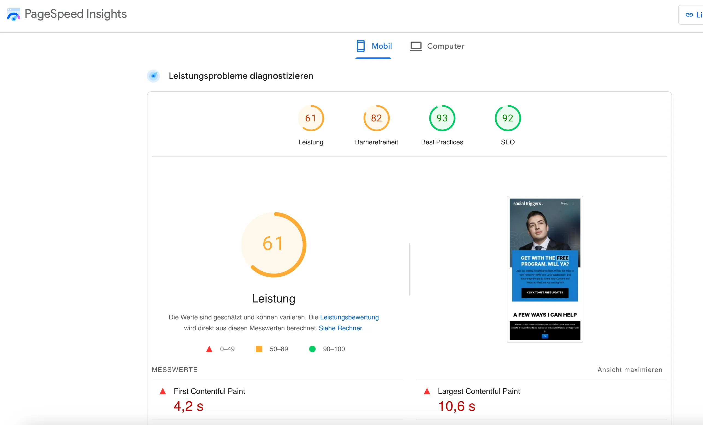
Task: Click the PageSpeed Insights logo icon
Action: [x=13, y=14]
